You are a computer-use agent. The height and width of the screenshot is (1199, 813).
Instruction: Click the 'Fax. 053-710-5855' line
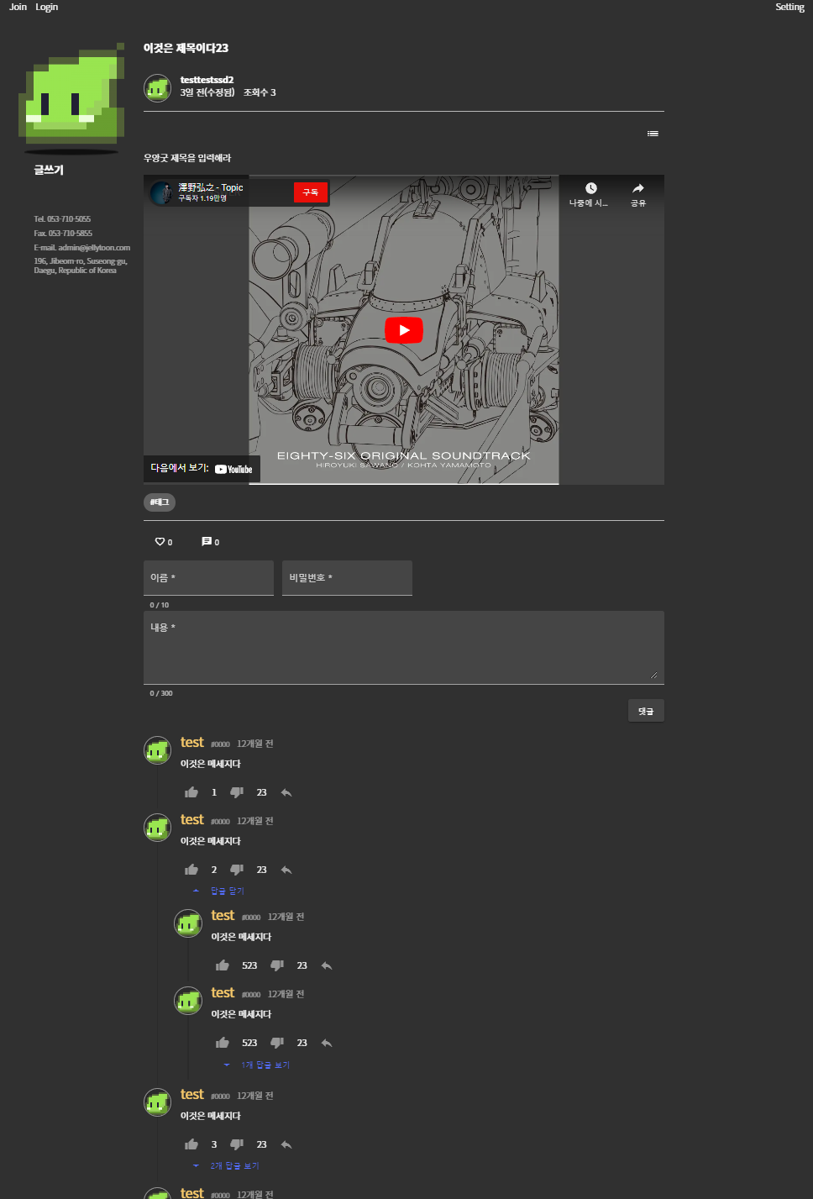(x=63, y=234)
